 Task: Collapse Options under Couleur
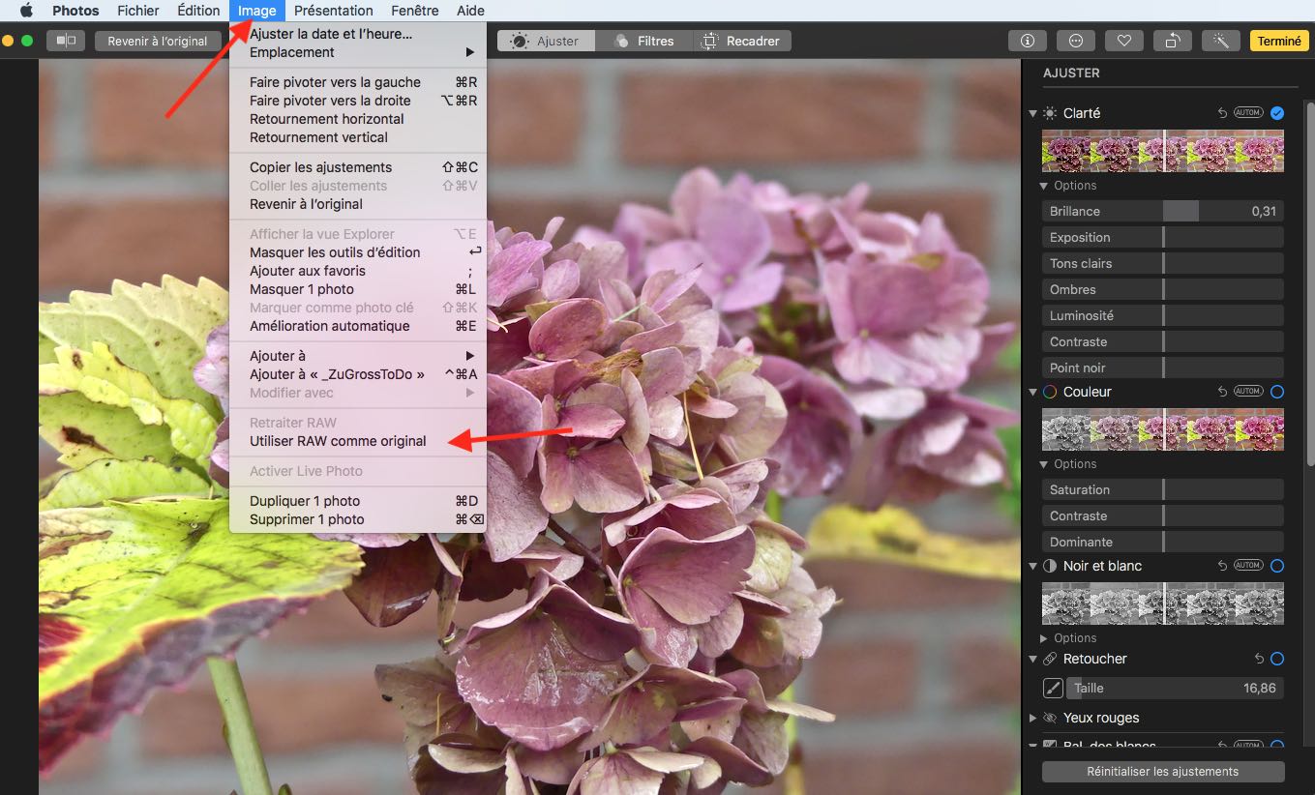[x=1044, y=464]
